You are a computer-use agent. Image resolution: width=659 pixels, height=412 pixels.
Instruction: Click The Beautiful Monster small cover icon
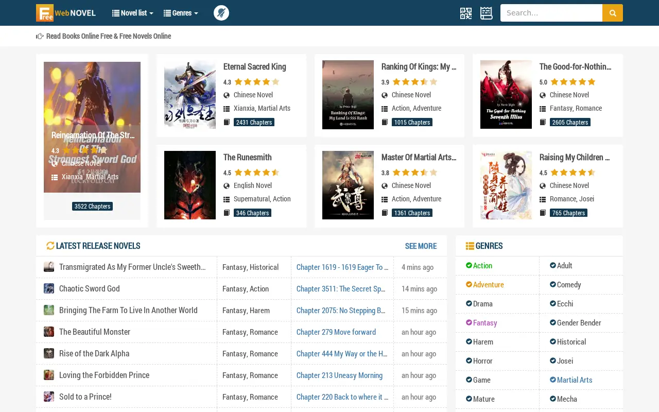(49, 332)
